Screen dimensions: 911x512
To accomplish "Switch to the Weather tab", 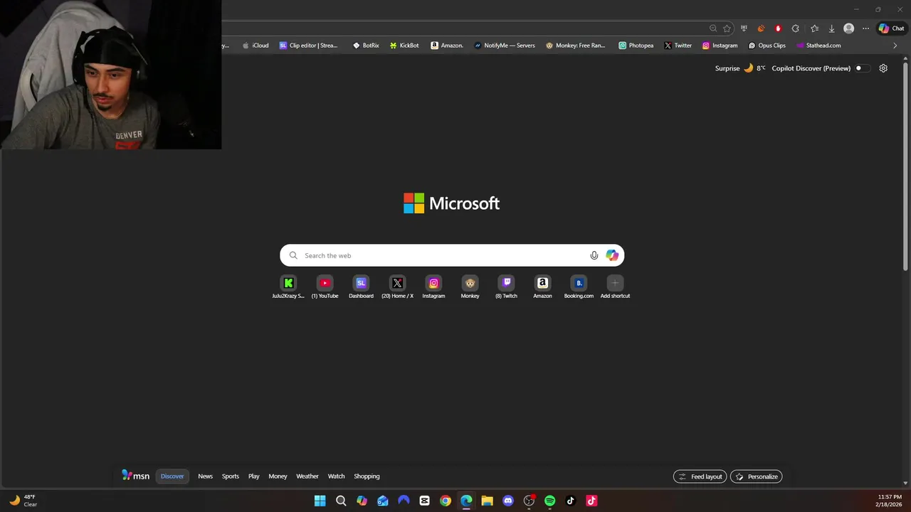I will (307, 476).
